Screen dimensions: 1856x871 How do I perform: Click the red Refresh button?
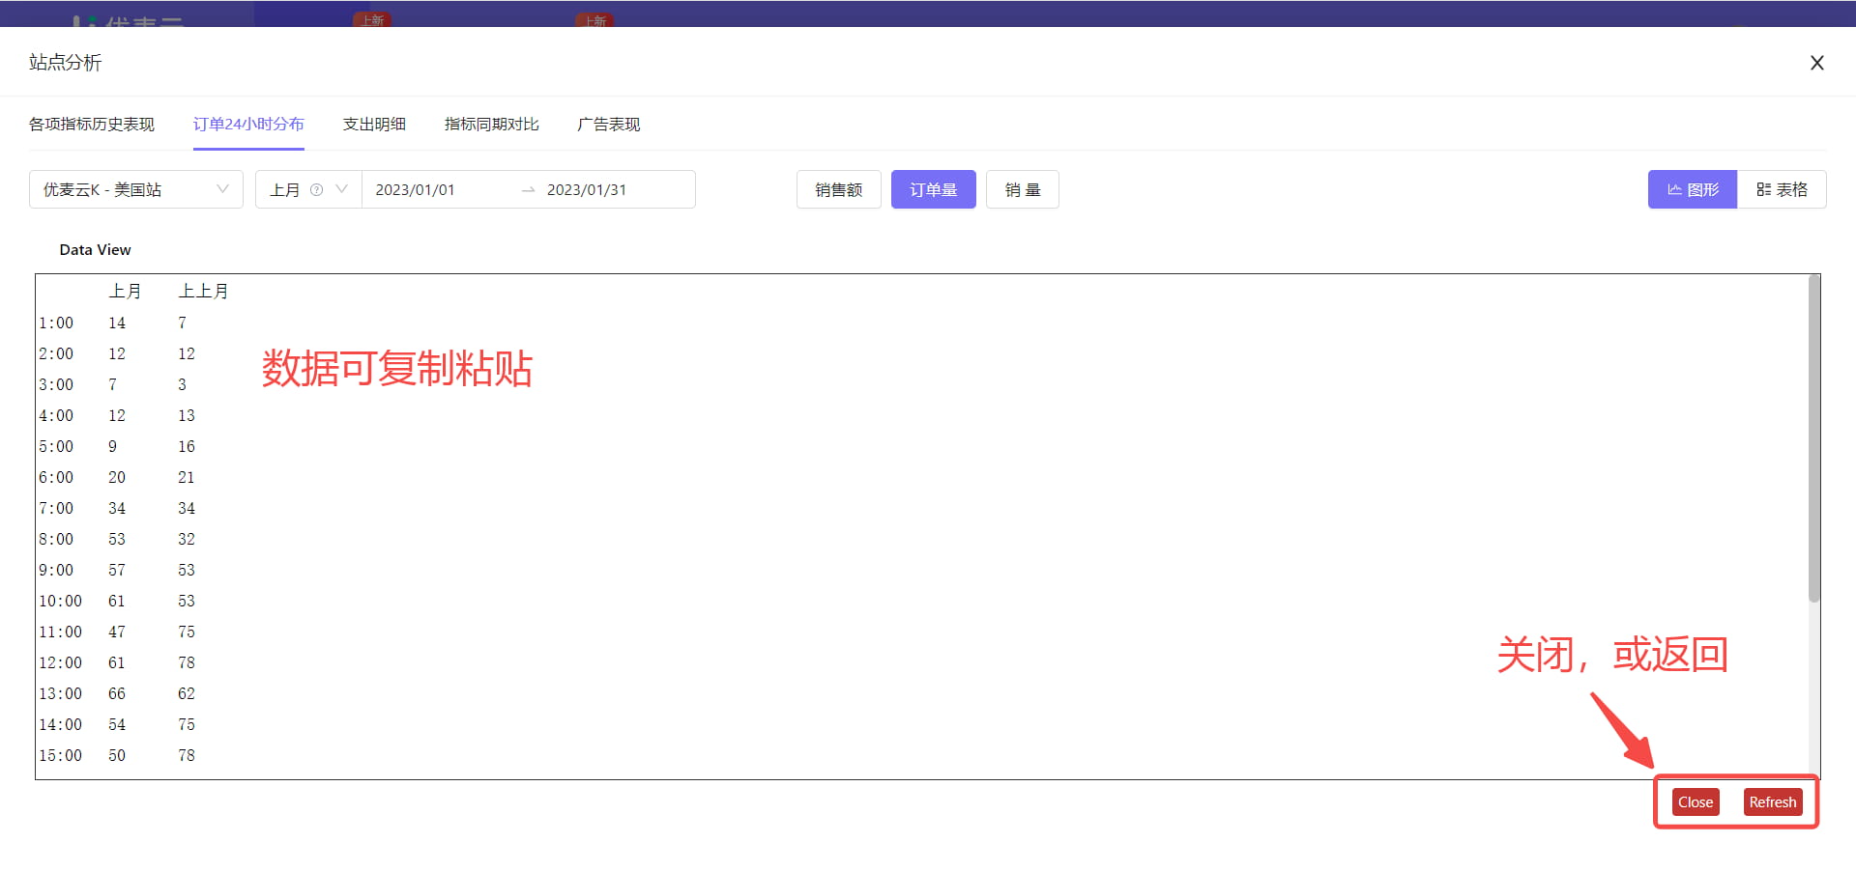tap(1773, 802)
